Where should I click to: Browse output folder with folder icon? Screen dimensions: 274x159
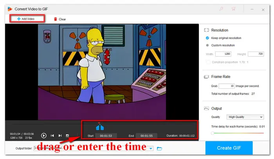pos(159,148)
